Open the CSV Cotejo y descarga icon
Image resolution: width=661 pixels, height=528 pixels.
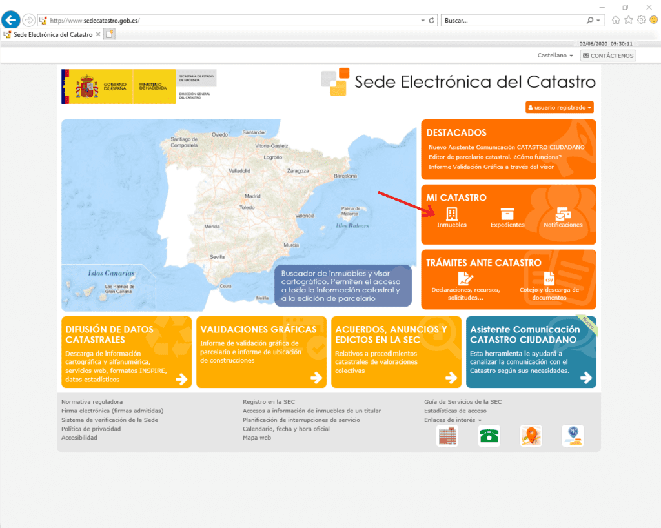click(x=549, y=279)
